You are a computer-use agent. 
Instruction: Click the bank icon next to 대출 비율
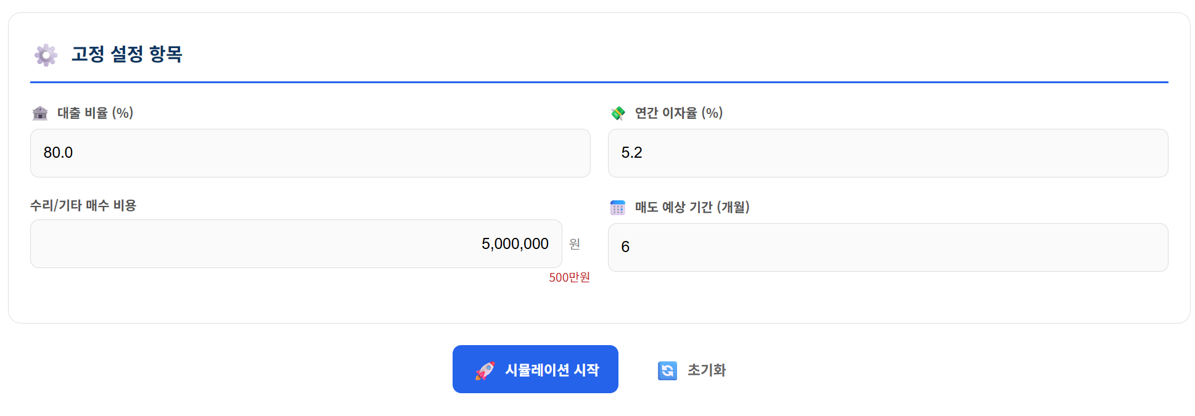(39, 113)
